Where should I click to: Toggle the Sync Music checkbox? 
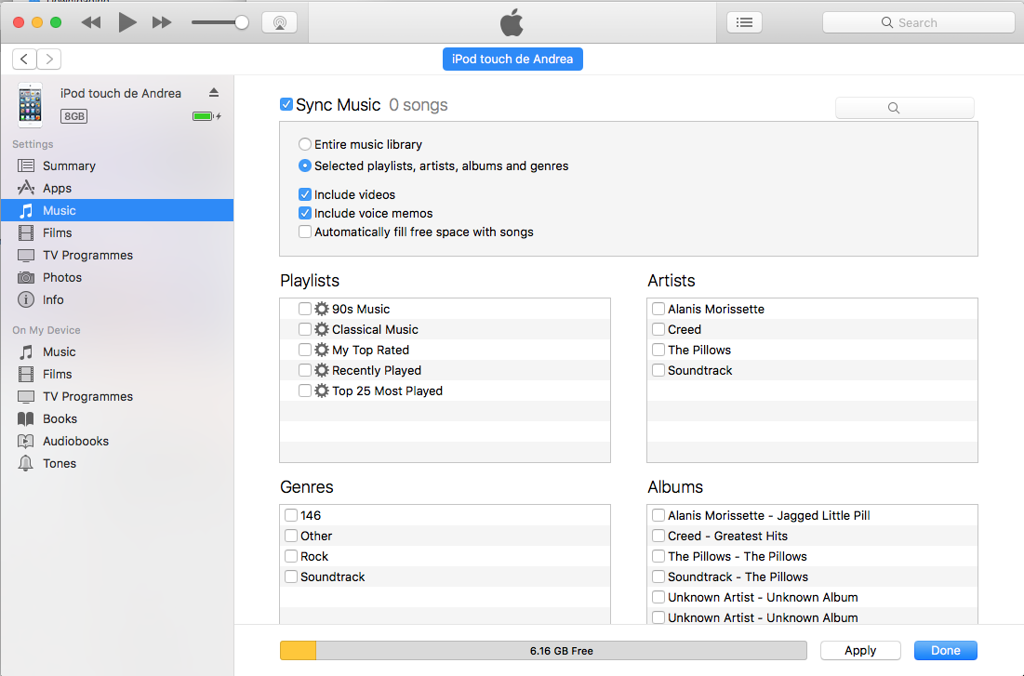click(x=286, y=104)
